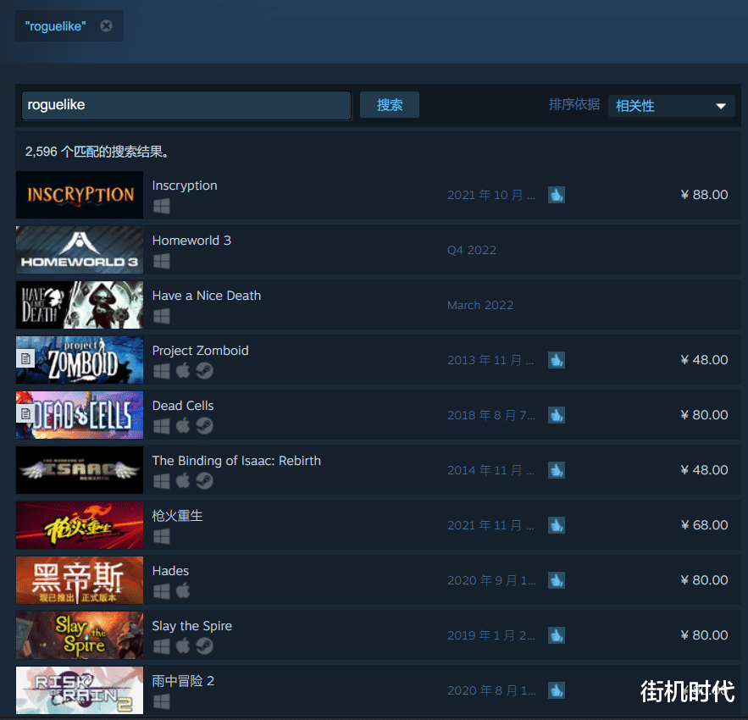Click the Inscription title link
The height and width of the screenshot is (720, 748).
(185, 186)
